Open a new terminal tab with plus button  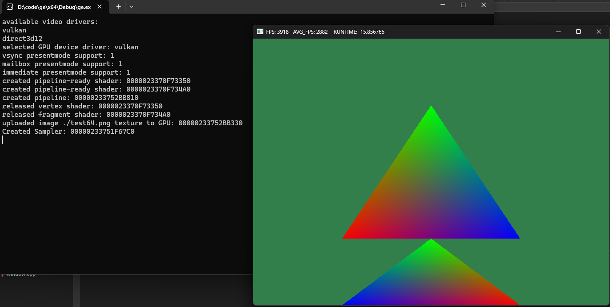pos(118,7)
